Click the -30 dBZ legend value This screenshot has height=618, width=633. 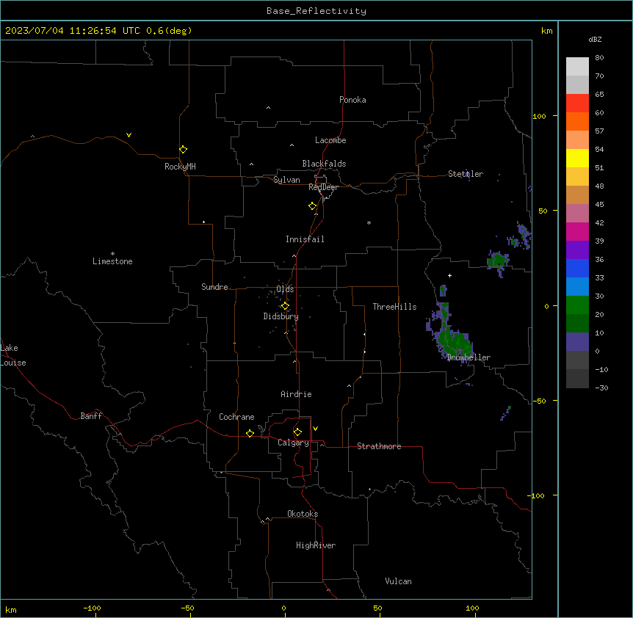pos(601,388)
